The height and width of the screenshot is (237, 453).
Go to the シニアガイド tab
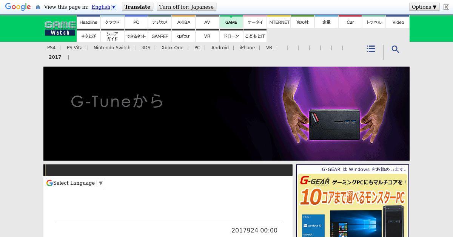pyautogui.click(x=112, y=36)
